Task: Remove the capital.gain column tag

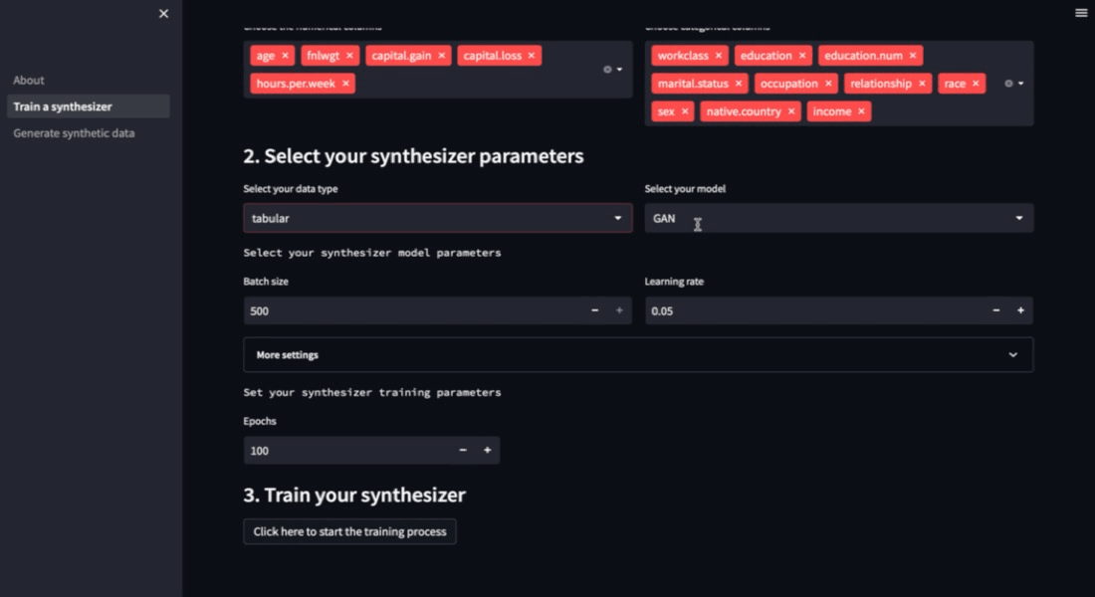Action: click(x=442, y=56)
